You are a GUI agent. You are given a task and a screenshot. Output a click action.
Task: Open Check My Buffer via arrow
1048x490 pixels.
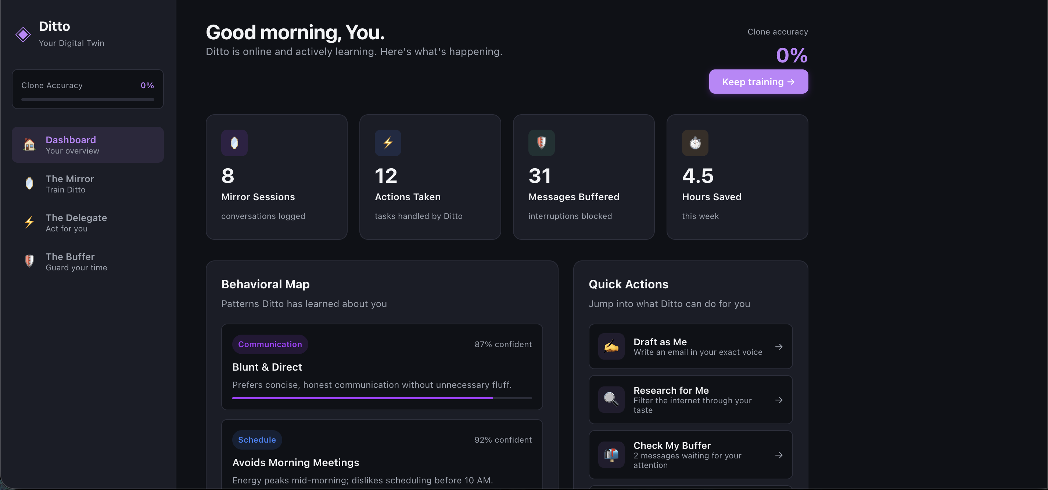point(779,455)
